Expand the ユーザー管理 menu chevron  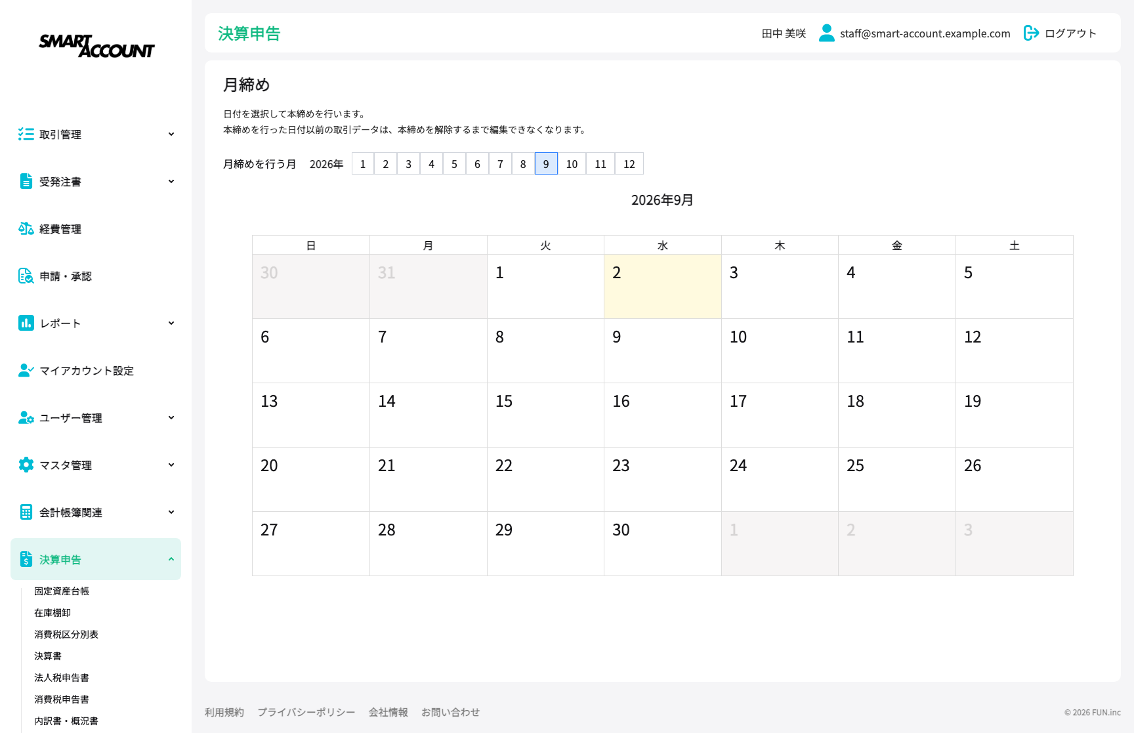171,418
